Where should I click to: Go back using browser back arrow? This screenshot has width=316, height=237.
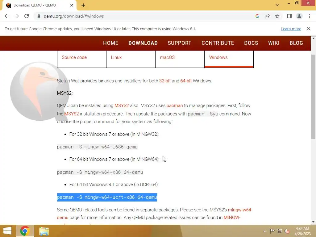7,16
